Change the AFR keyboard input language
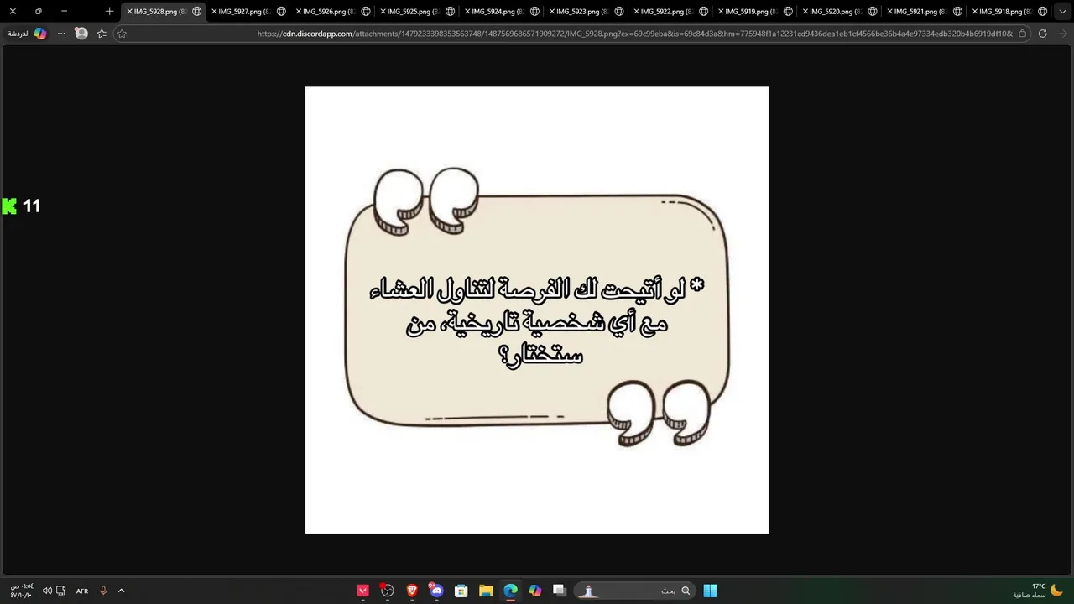This screenshot has height=604, width=1074. [82, 591]
